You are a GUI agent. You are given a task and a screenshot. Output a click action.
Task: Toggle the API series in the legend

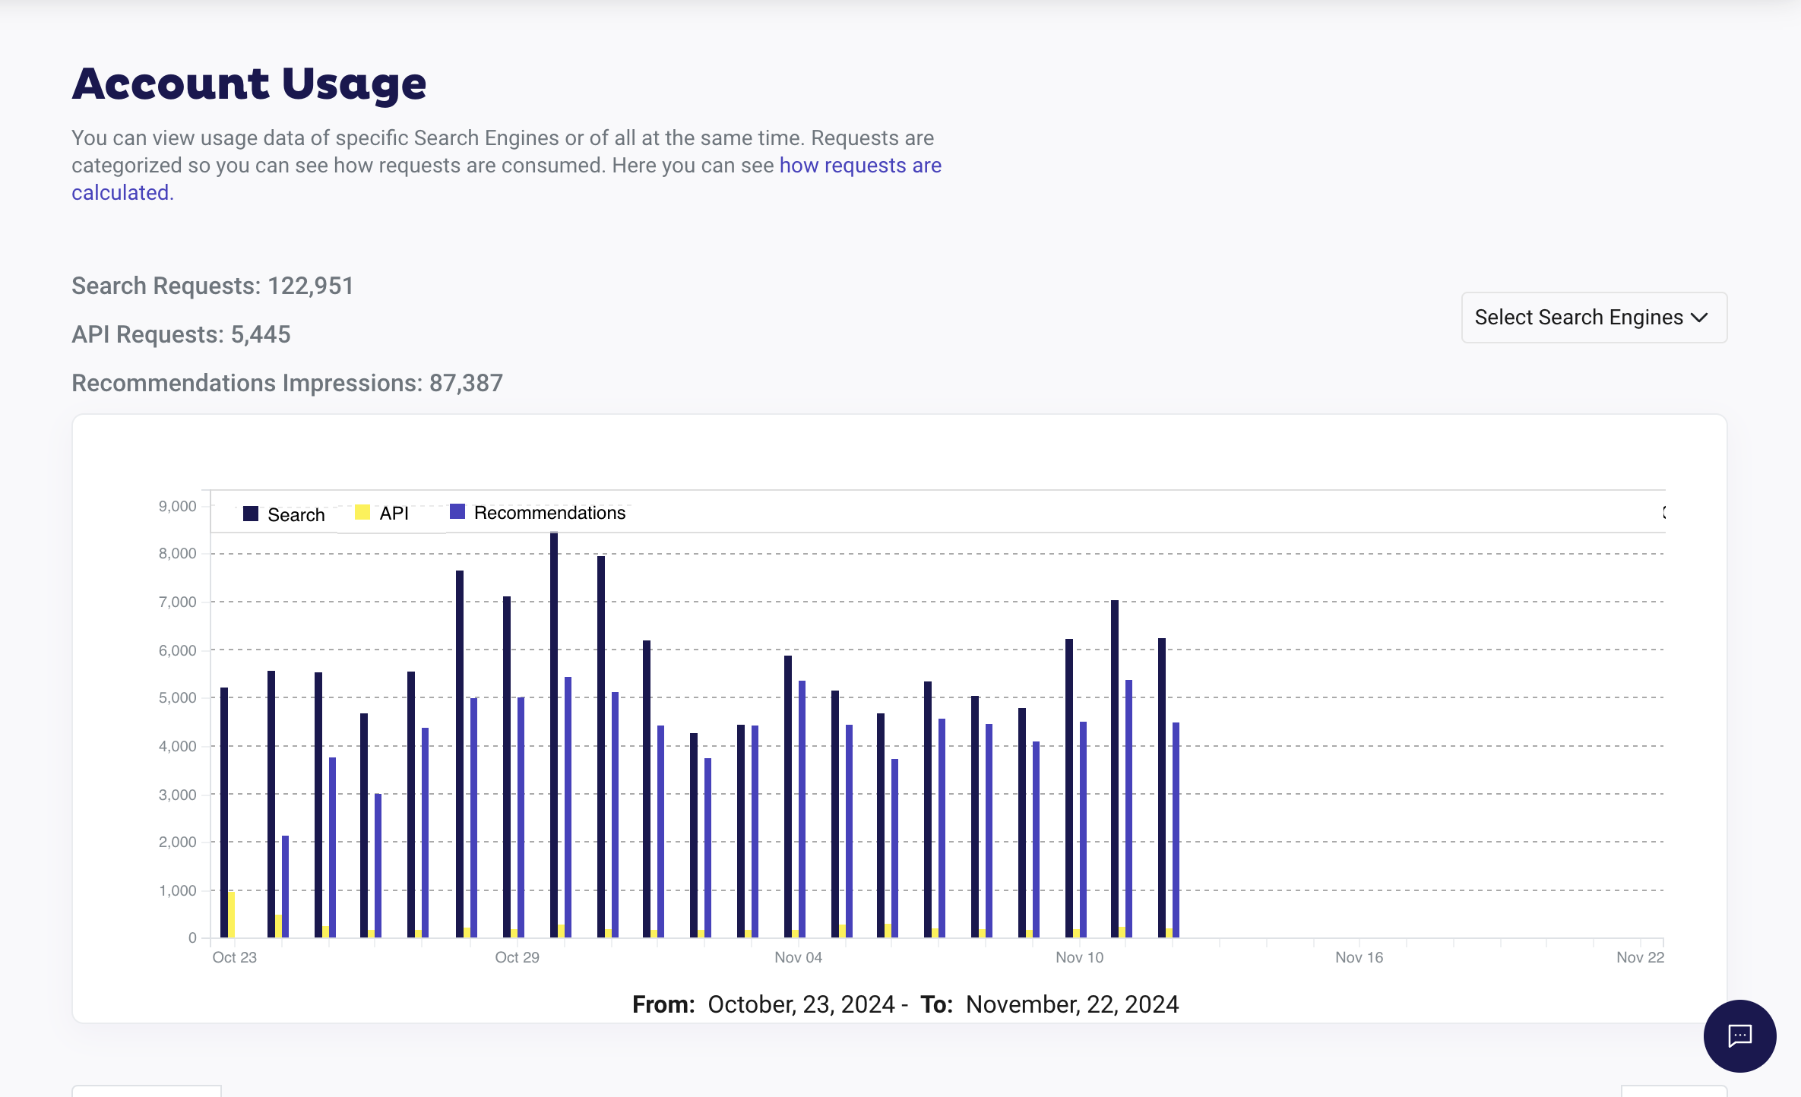(x=382, y=513)
